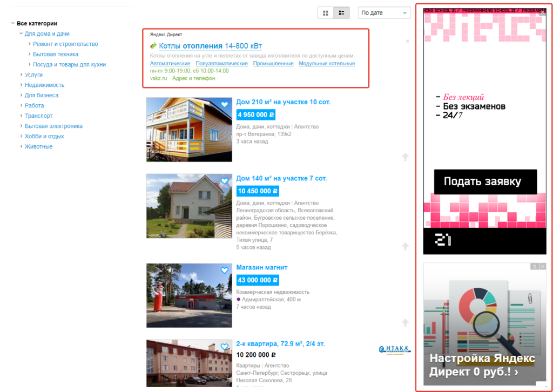
Task: Favorite the 'Дом 210 м²' listing
Action: tap(225, 104)
